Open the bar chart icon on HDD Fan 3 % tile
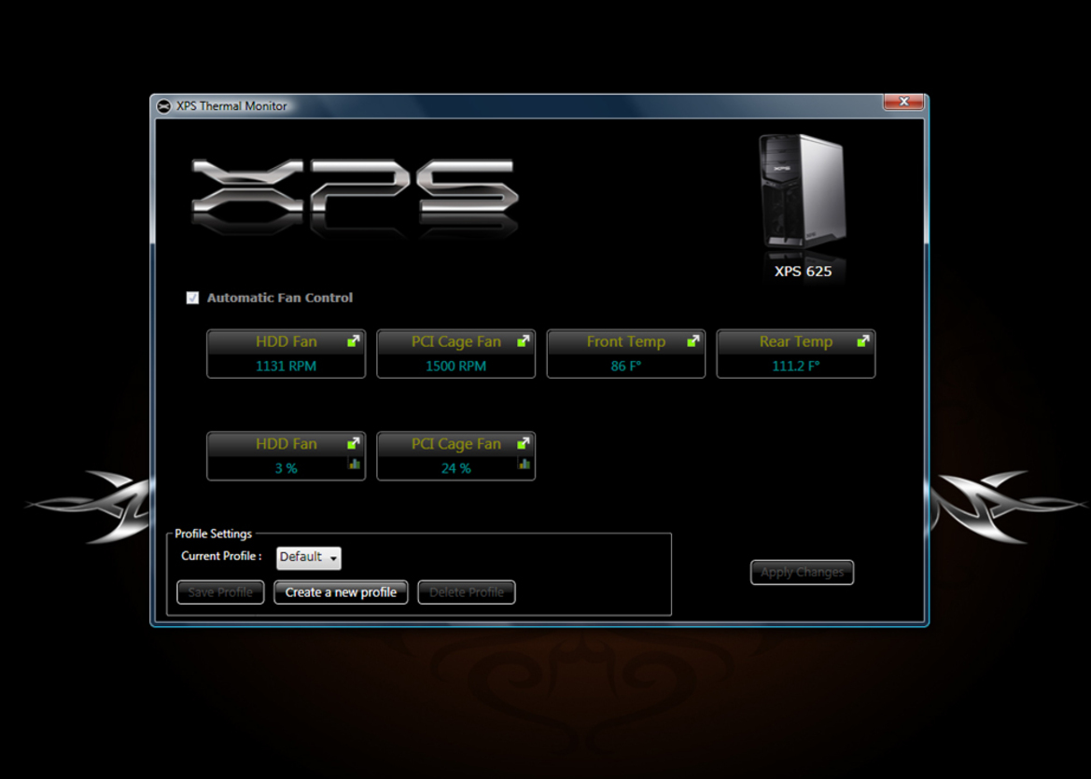This screenshot has width=1091, height=779. click(x=354, y=464)
